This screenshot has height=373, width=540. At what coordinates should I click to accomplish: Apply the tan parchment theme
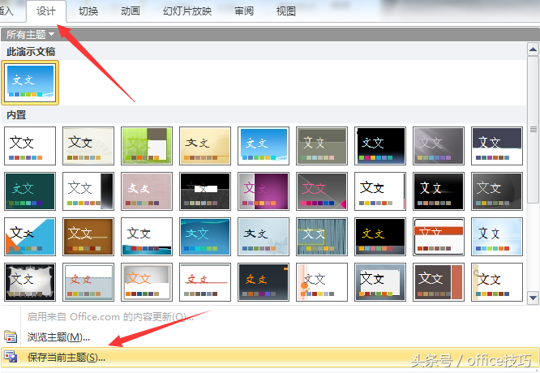pos(205,146)
